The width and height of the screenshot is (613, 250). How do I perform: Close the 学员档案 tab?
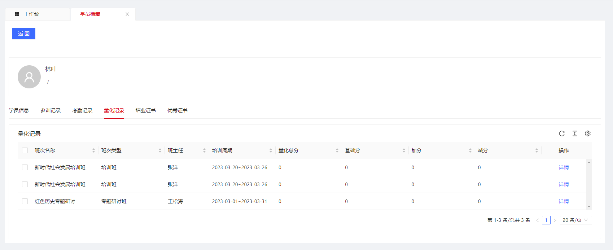(x=127, y=14)
